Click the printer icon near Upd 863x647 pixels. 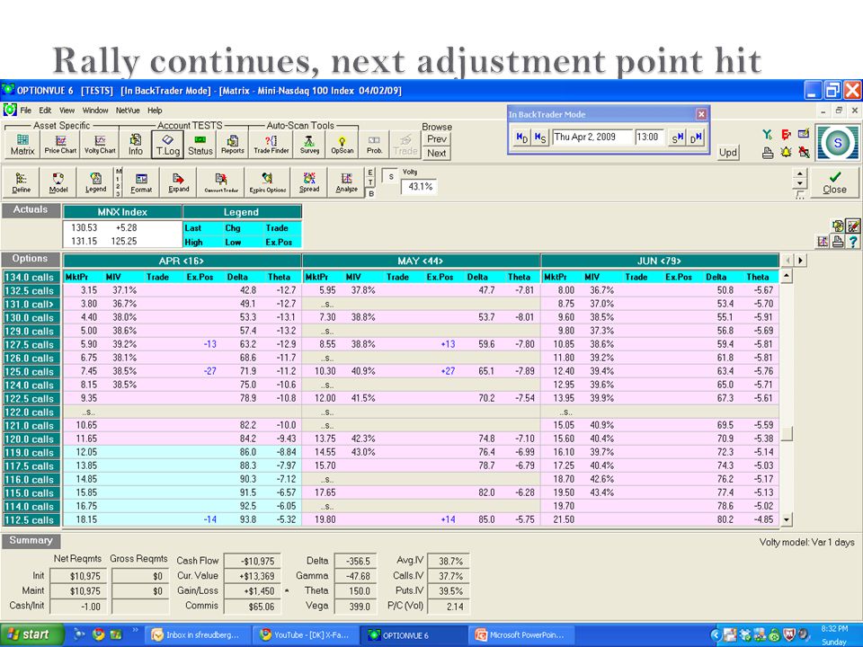768,153
